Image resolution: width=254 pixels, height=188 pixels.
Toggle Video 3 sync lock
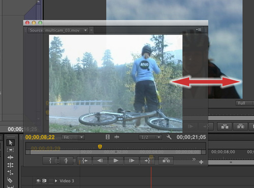pyautogui.click(x=45, y=181)
